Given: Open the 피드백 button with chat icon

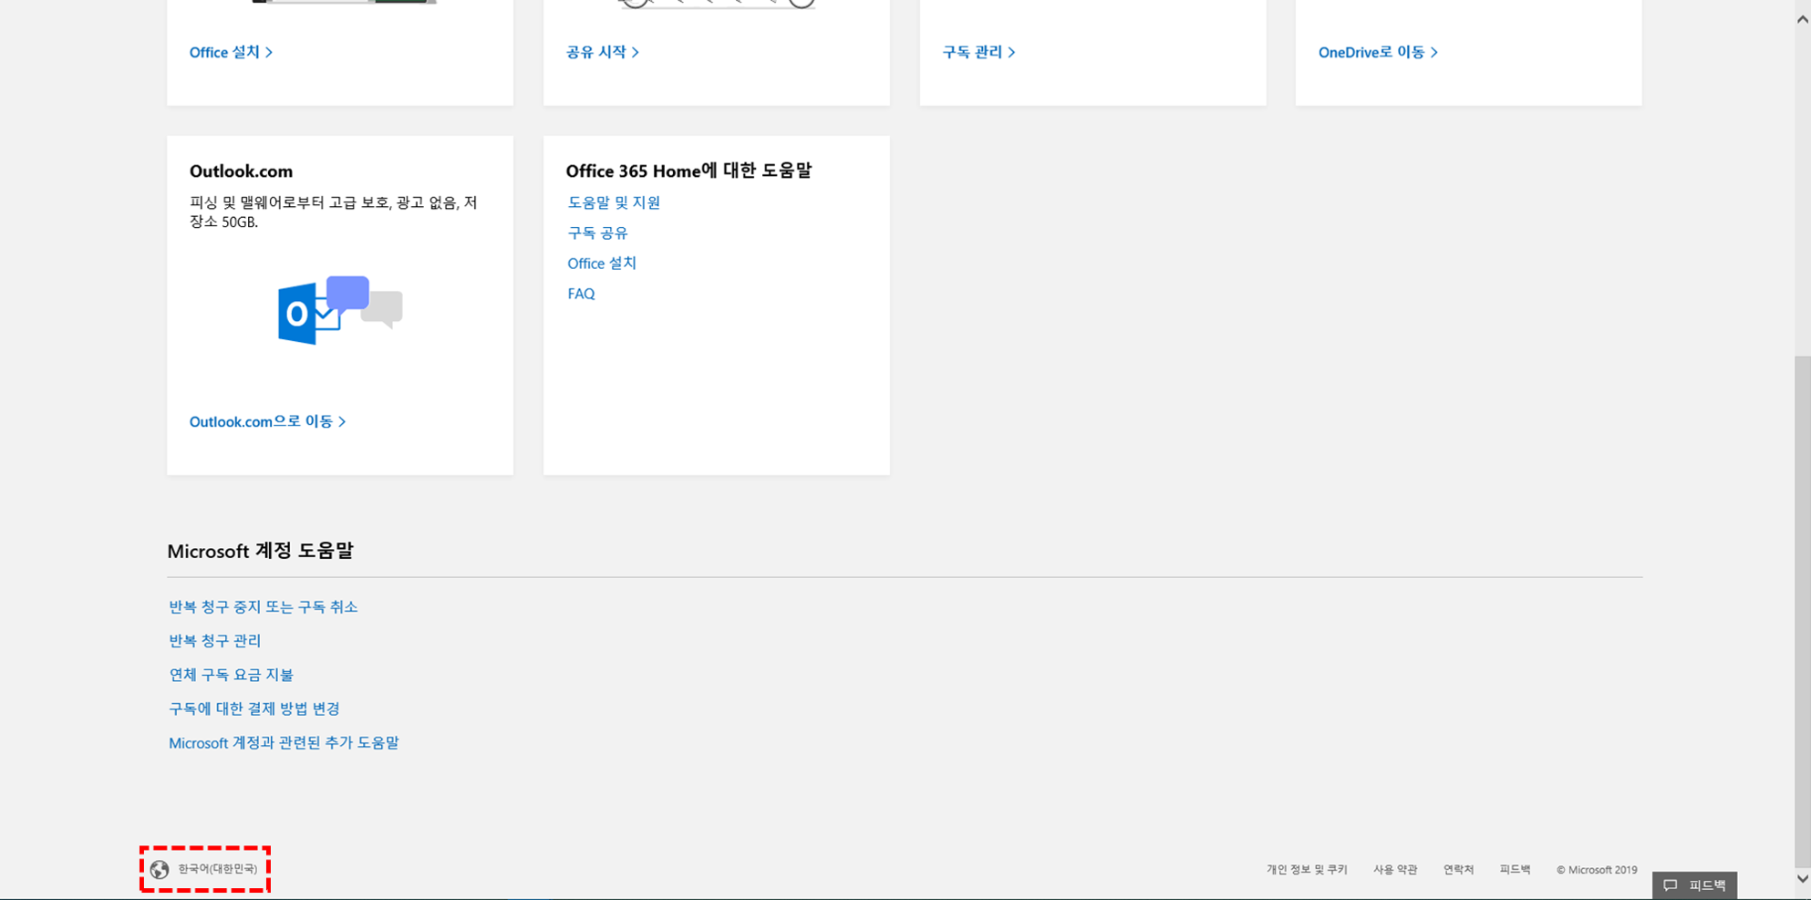Looking at the screenshot, I should point(1694,885).
